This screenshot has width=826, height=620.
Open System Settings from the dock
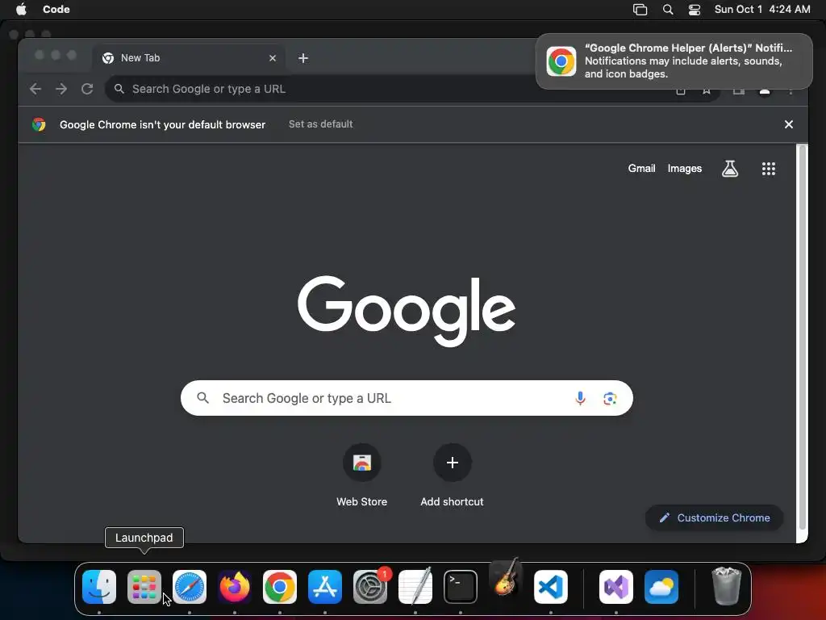tap(370, 587)
